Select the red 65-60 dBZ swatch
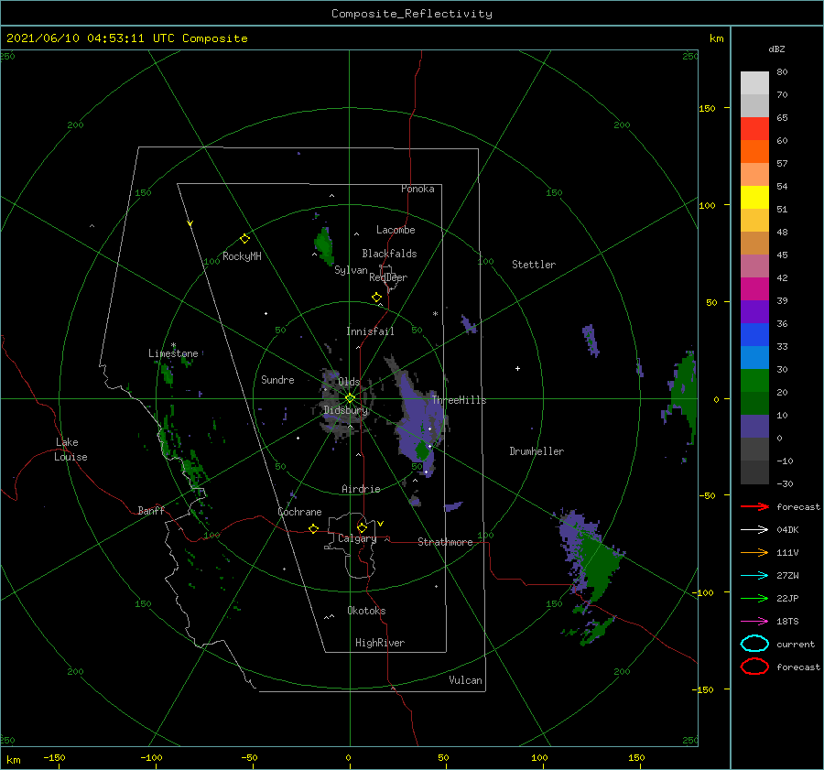Screen dimensions: 824x770 [754, 129]
